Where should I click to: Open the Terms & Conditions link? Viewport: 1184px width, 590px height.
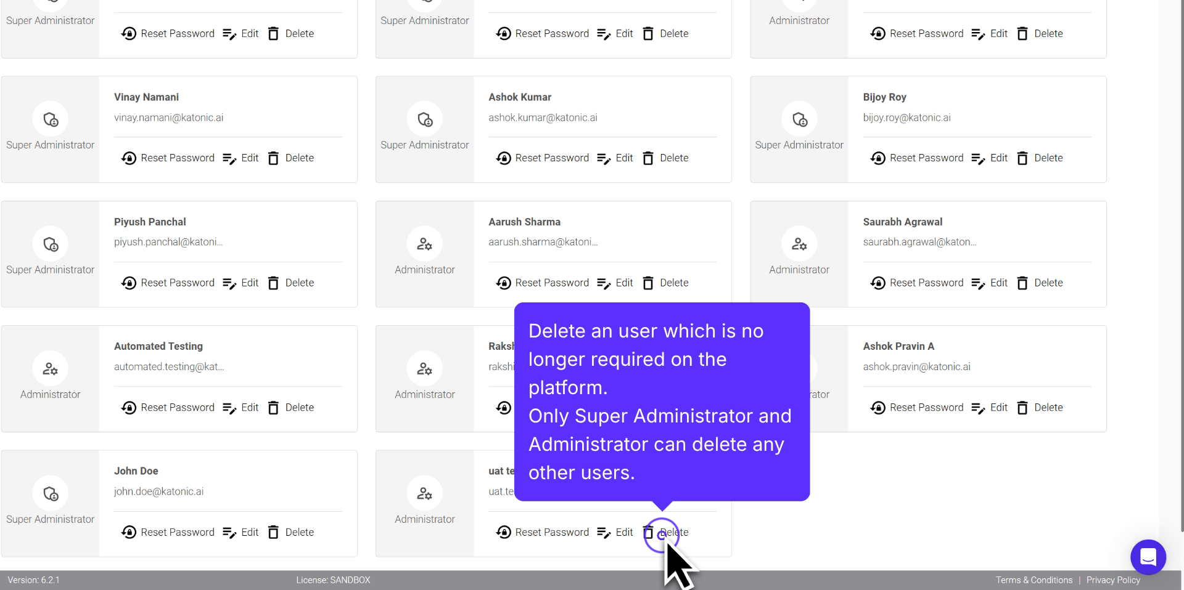tap(1034, 580)
